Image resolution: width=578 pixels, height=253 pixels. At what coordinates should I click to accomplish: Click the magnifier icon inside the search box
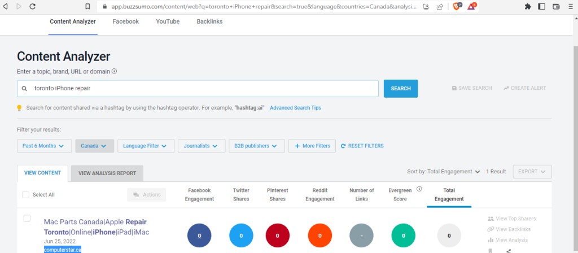[x=24, y=89]
